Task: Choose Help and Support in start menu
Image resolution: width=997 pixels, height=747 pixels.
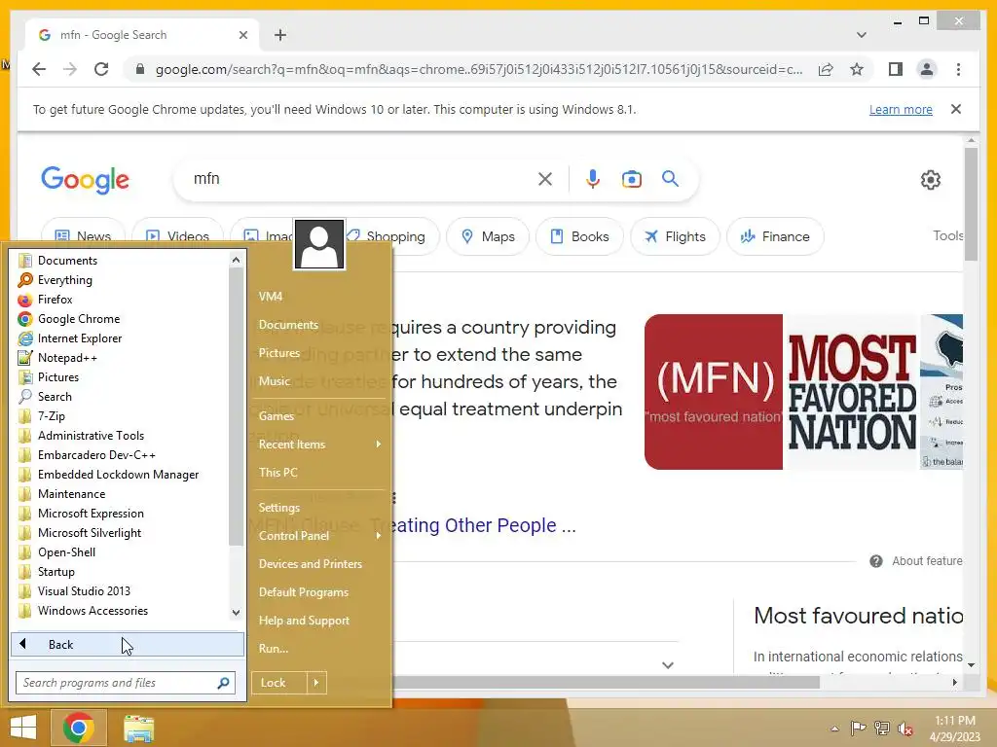Action: [304, 621]
